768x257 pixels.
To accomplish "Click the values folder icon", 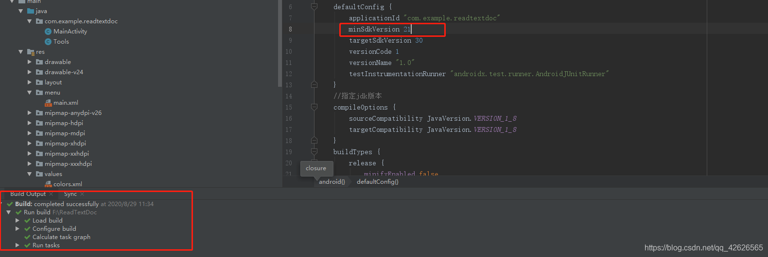I will 39,174.
